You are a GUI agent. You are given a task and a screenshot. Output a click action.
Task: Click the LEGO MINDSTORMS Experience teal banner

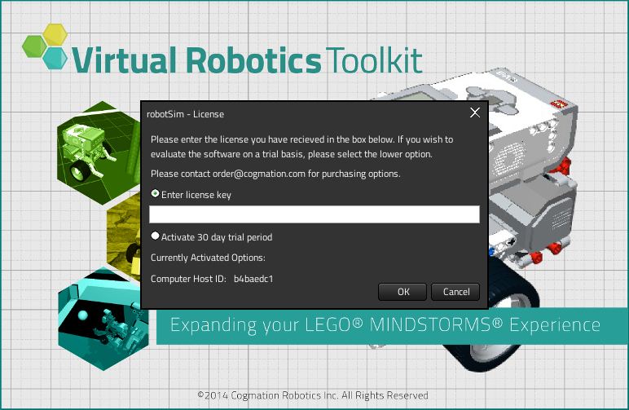click(385, 325)
